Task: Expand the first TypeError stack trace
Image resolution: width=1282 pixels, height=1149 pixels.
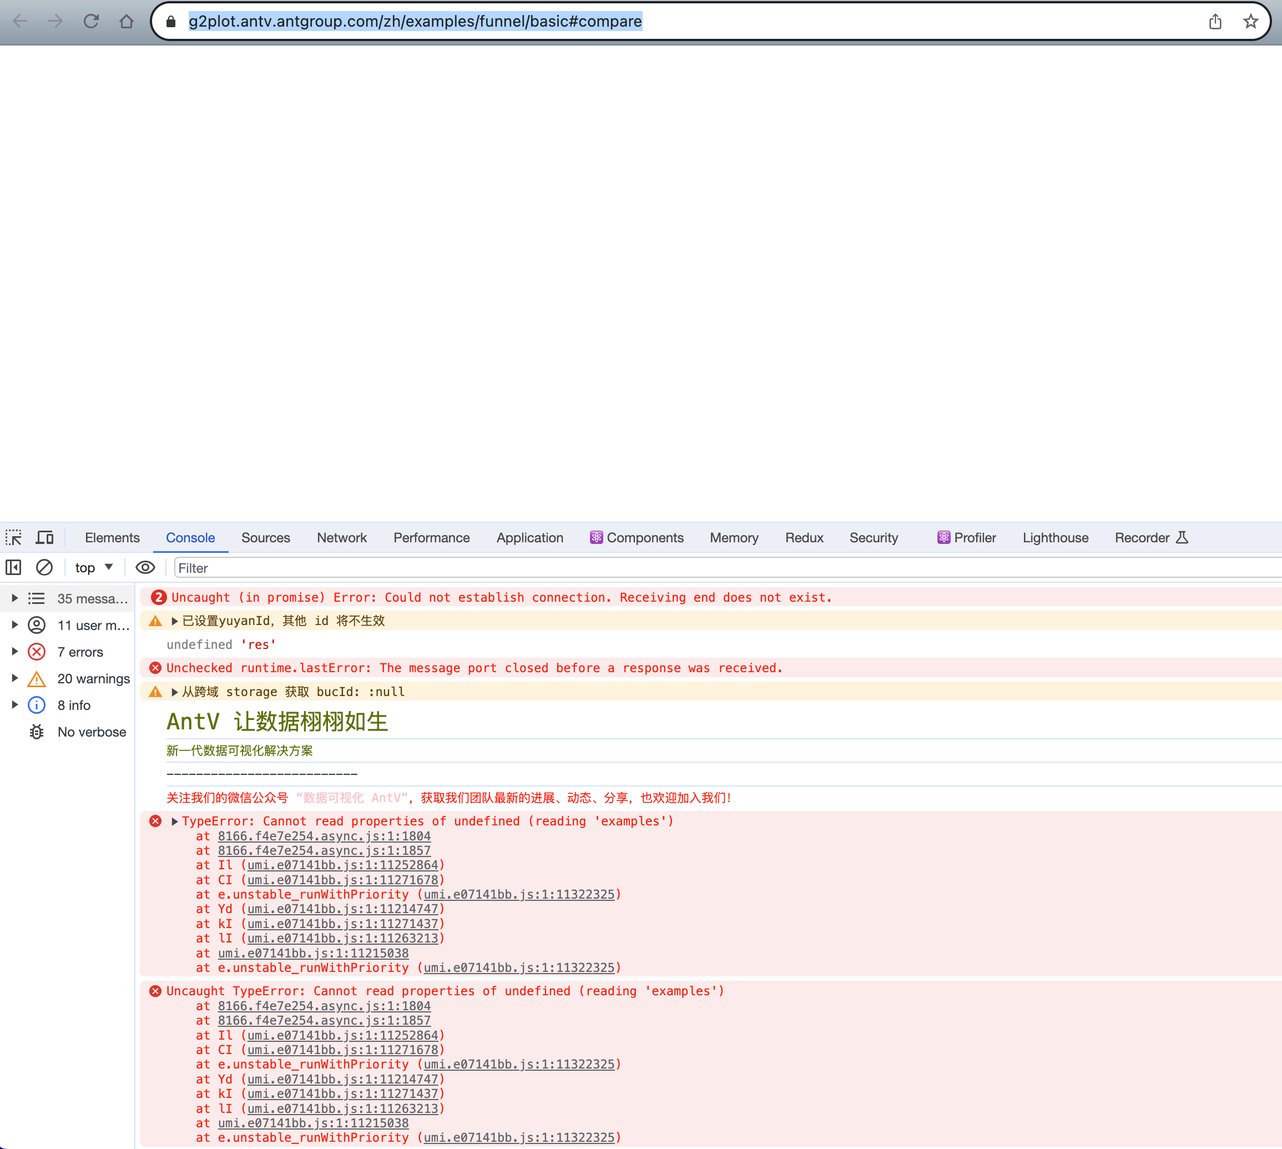Action: coord(174,822)
